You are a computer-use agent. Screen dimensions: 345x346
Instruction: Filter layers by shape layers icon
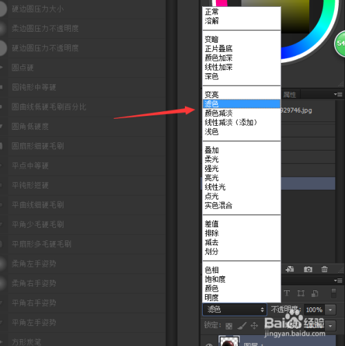pos(301,293)
